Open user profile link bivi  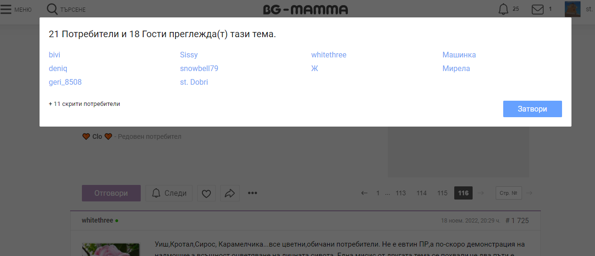coord(55,55)
